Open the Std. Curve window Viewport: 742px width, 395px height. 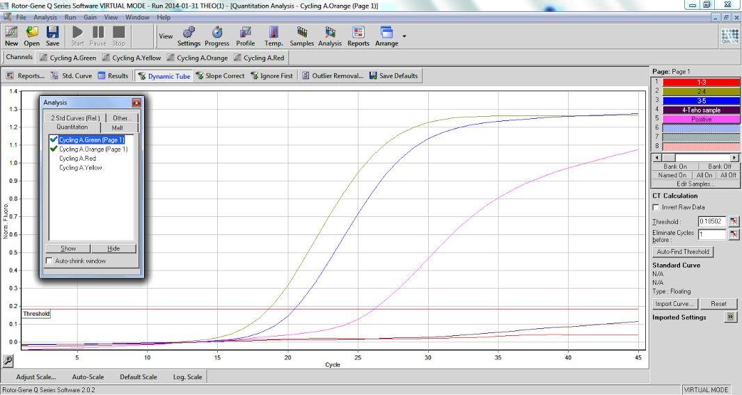pyautogui.click(x=72, y=76)
